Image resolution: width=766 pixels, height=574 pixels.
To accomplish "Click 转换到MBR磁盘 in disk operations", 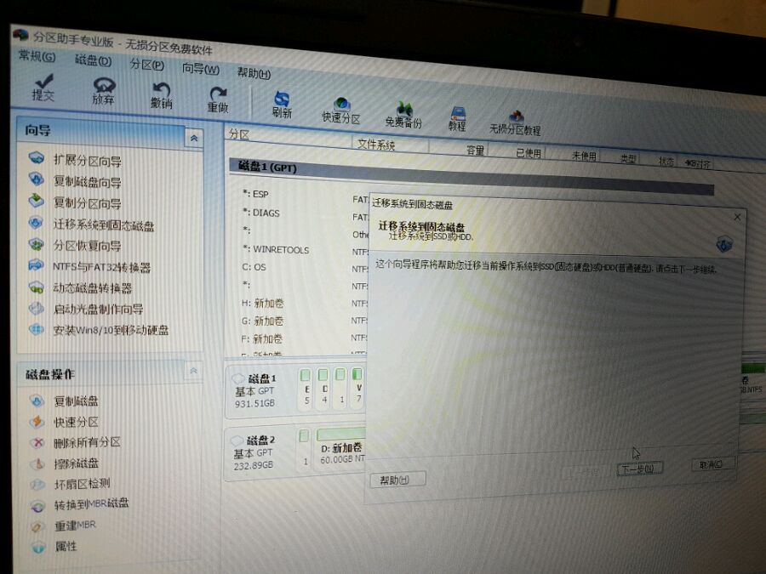I will (x=79, y=504).
